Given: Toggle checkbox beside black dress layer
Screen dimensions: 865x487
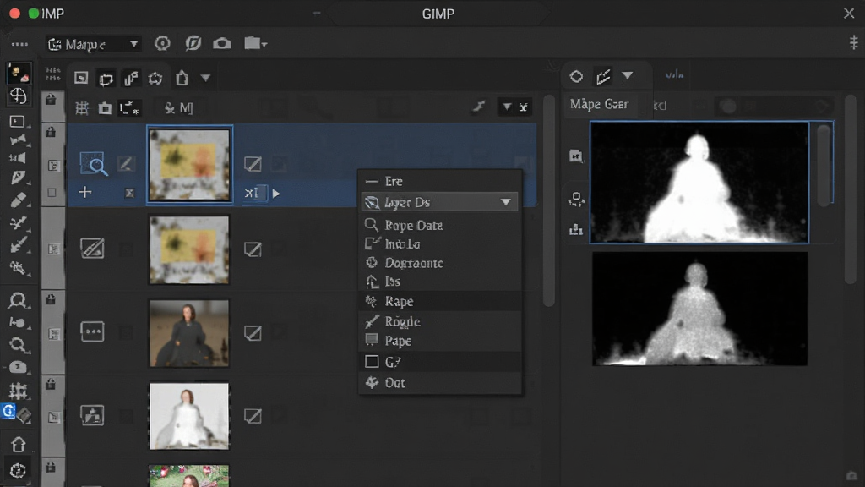Looking at the screenshot, I should [x=253, y=333].
